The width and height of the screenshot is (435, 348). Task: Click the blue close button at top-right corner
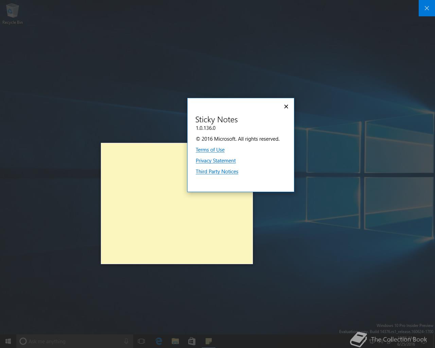(x=427, y=8)
